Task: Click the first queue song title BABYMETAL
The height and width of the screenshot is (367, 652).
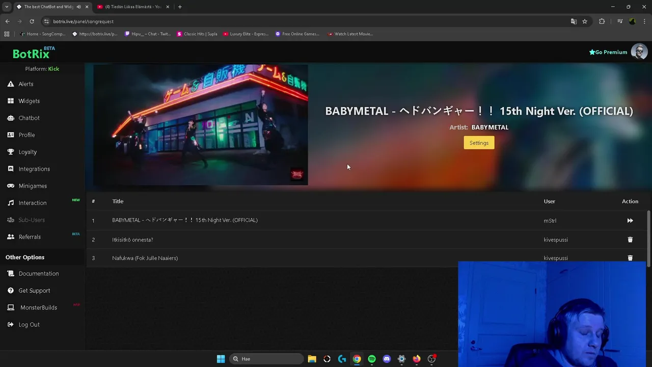Action: point(185,220)
